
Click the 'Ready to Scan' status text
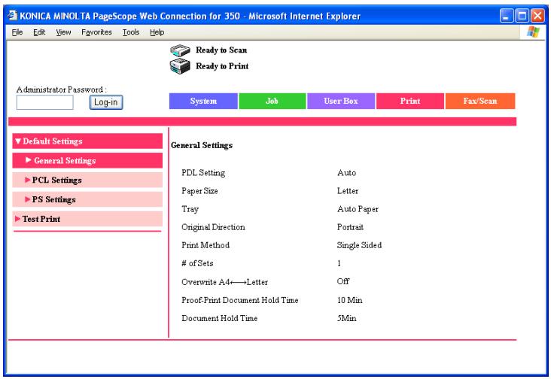click(221, 50)
